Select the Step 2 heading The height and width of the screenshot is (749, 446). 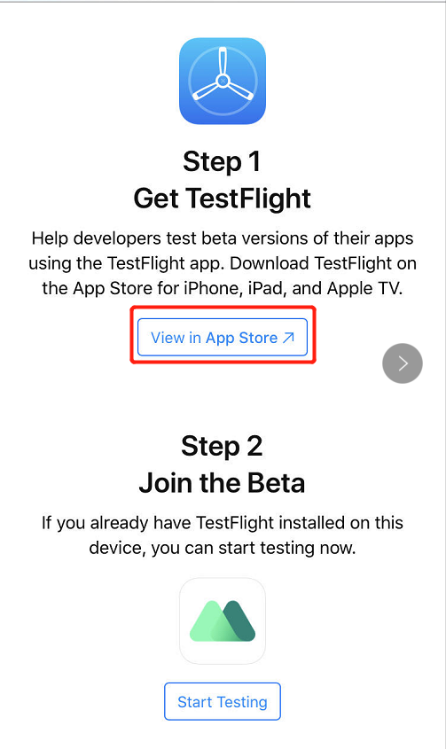click(223, 446)
